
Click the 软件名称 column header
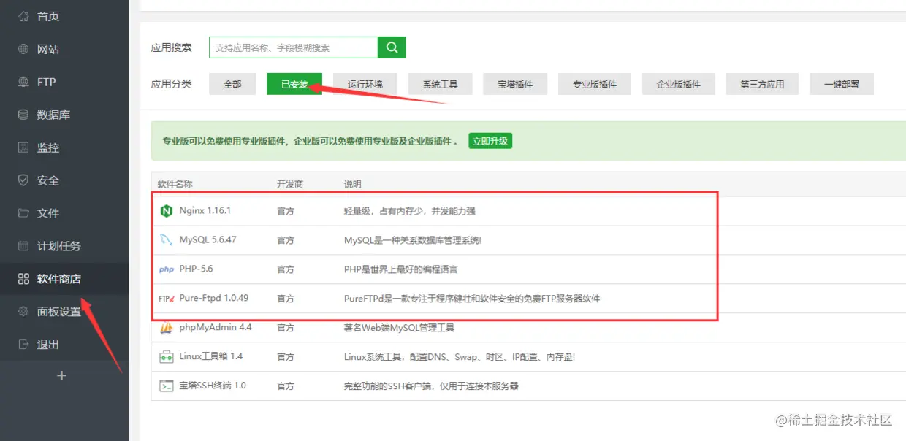pyautogui.click(x=175, y=184)
